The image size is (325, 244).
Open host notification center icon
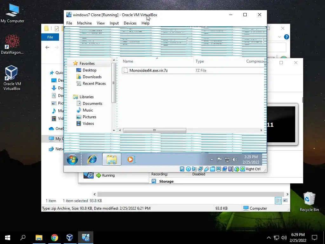click(315, 238)
